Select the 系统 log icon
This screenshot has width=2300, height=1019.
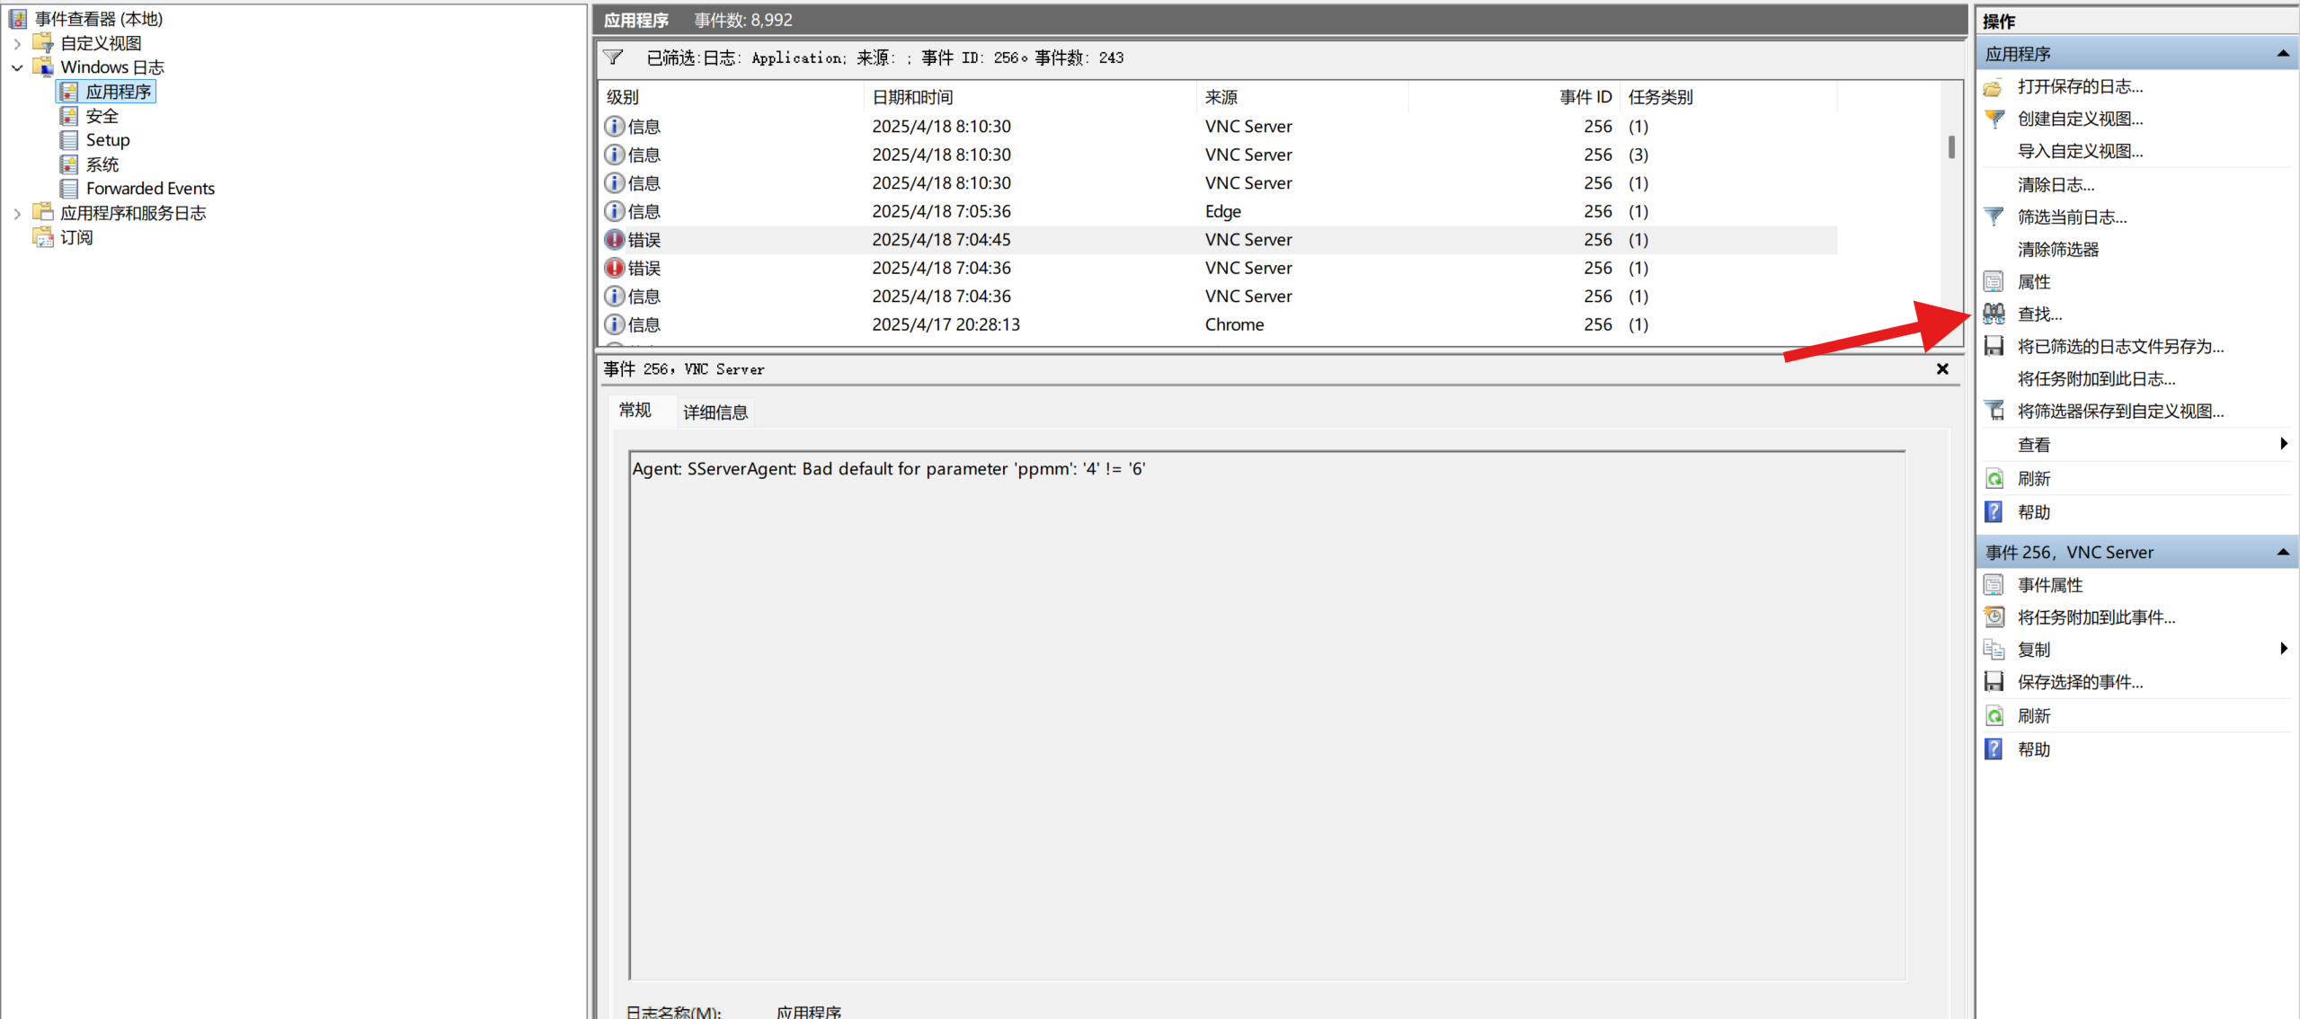tap(69, 164)
